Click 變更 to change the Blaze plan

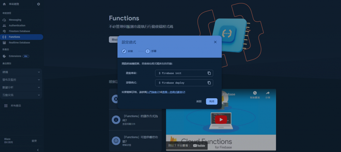tap(34, 141)
